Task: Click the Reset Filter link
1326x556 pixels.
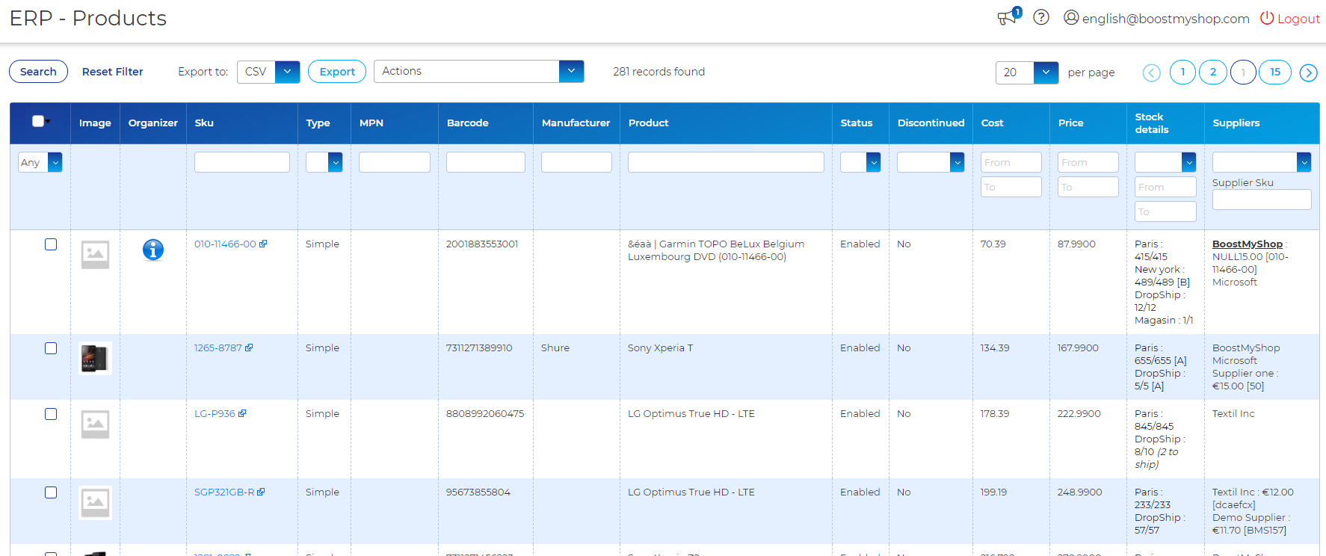Action: point(112,72)
